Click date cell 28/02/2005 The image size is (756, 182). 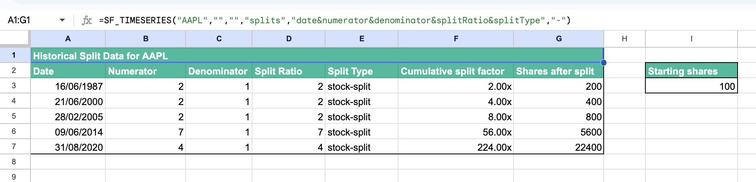click(x=68, y=117)
